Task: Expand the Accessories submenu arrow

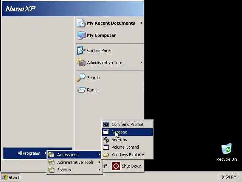Action: [x=99, y=155]
